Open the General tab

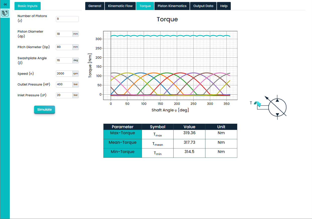[x=95, y=6]
